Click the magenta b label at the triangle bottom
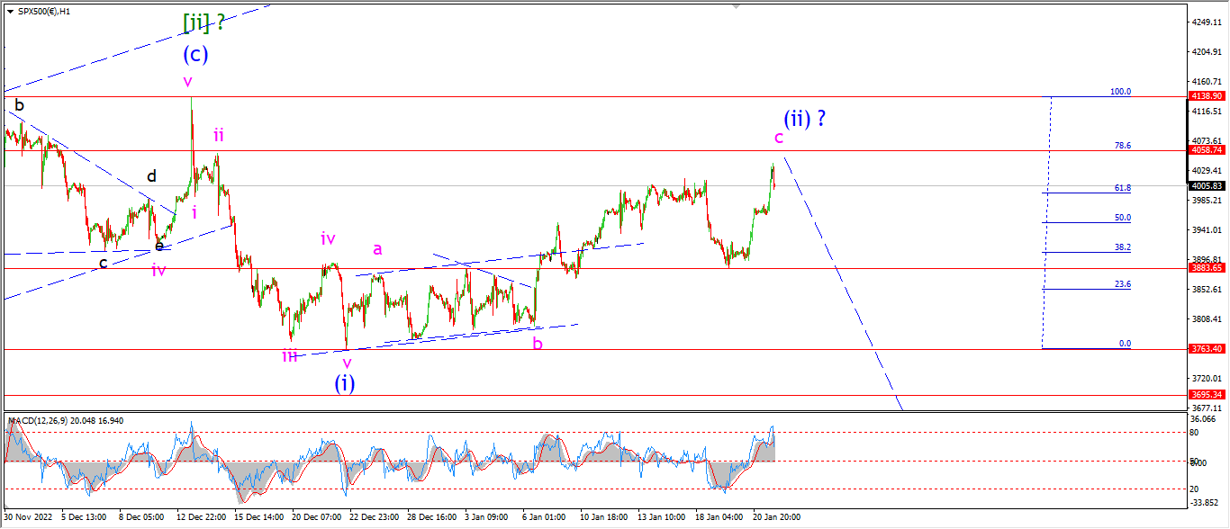This screenshot has width=1230, height=529. [x=538, y=343]
